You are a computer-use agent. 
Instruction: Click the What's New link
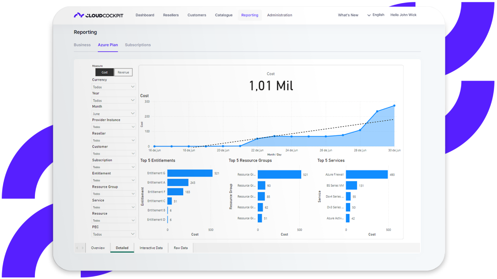348,15
